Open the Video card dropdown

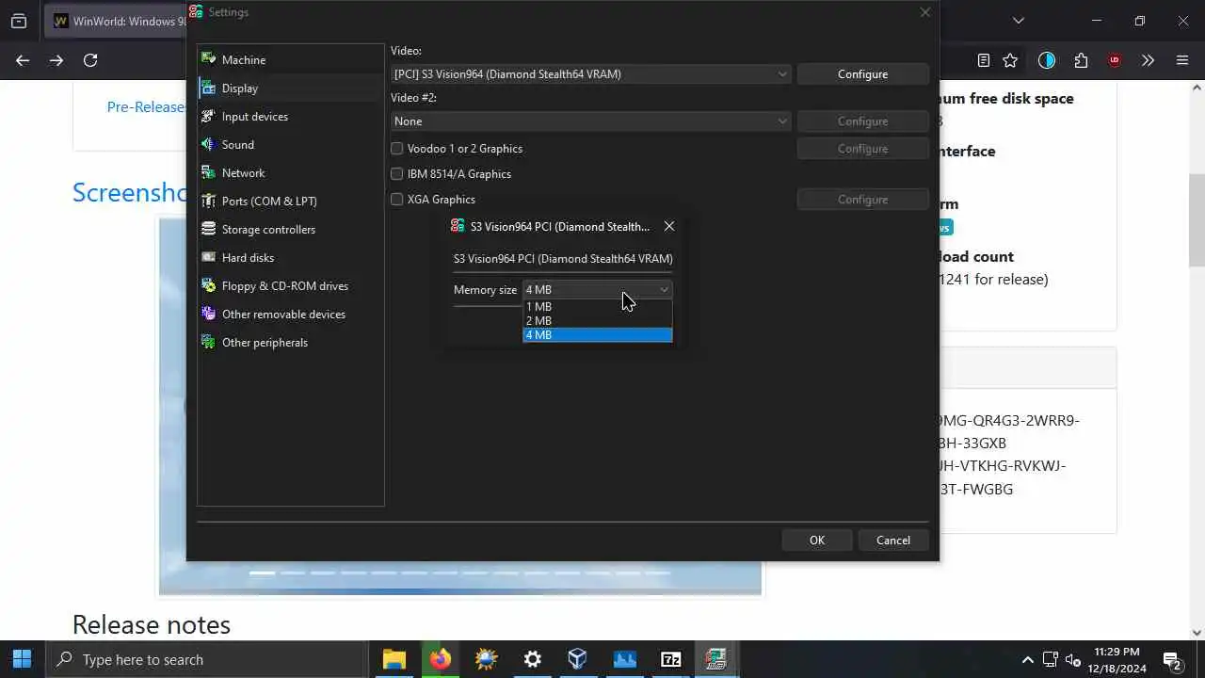tap(590, 73)
